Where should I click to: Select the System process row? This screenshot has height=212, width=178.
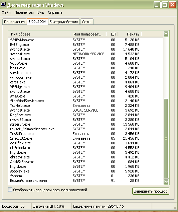pos(86,176)
